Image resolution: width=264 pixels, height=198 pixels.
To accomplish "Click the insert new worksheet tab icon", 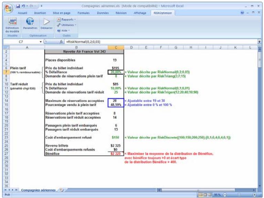I will click(62, 190).
